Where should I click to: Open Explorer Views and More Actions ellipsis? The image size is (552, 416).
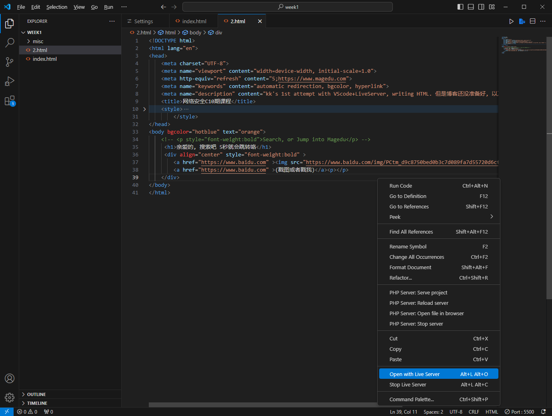pyautogui.click(x=112, y=21)
